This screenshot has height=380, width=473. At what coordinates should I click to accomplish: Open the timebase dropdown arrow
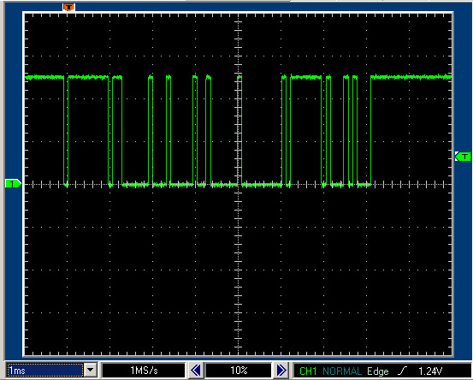[x=91, y=370]
